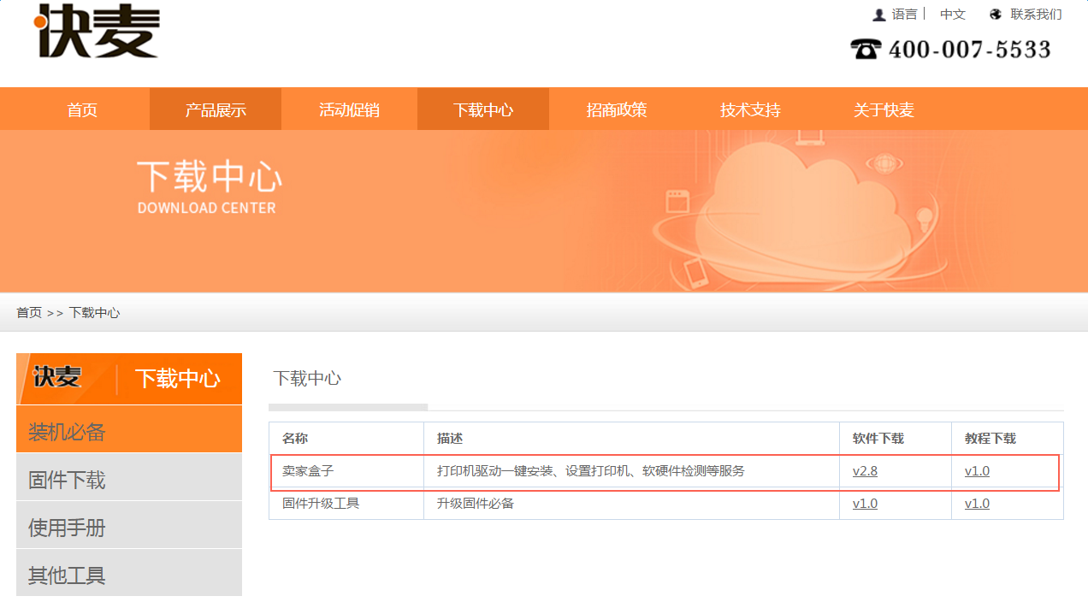The width and height of the screenshot is (1088, 602).
Task: Click the 教程下载 column header
Action: pyautogui.click(x=1008, y=439)
